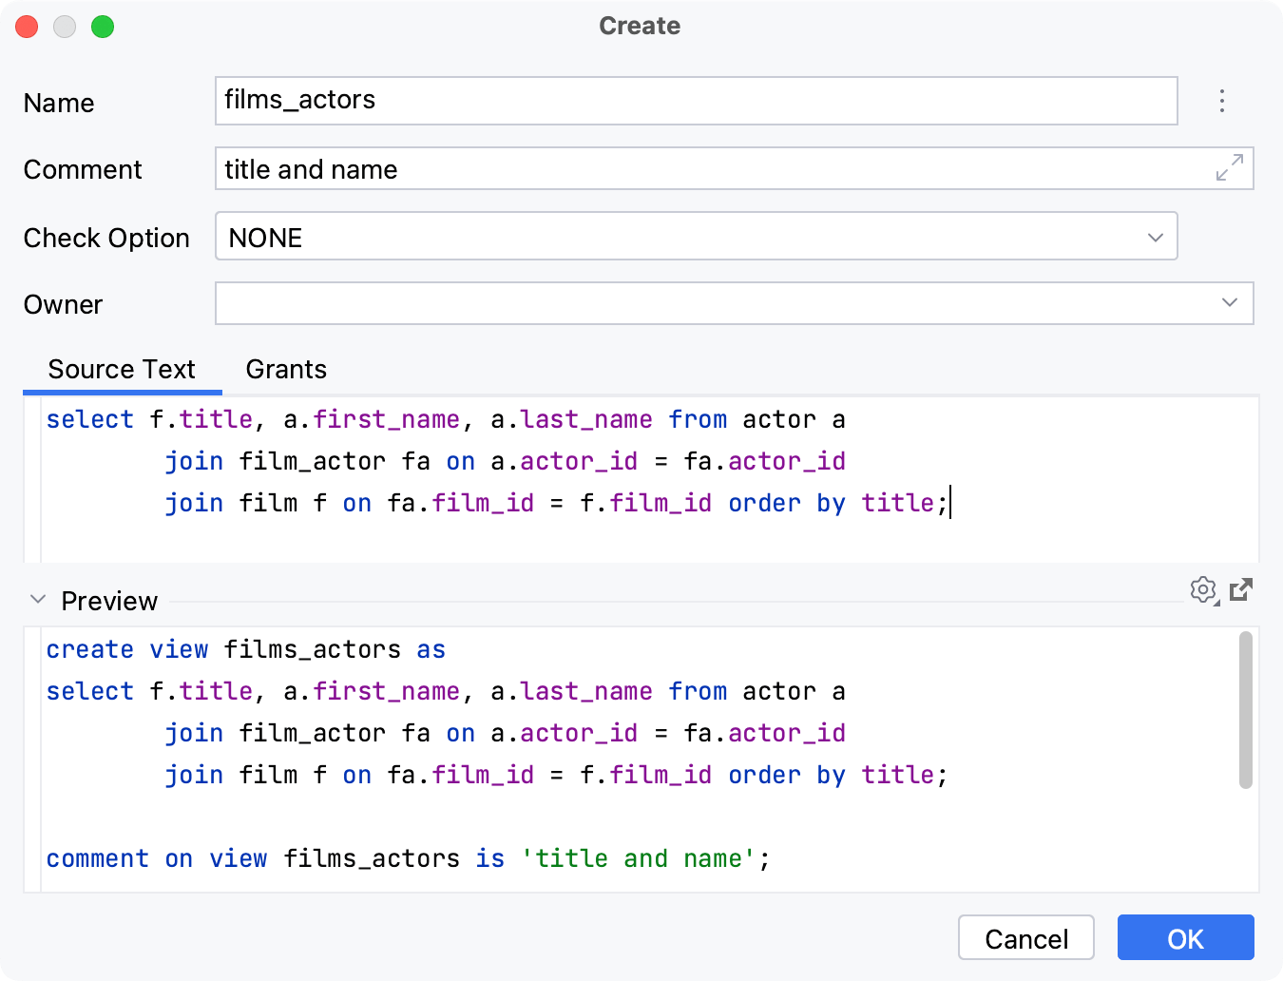
Task: Click the comment on view statement
Action: (x=407, y=859)
